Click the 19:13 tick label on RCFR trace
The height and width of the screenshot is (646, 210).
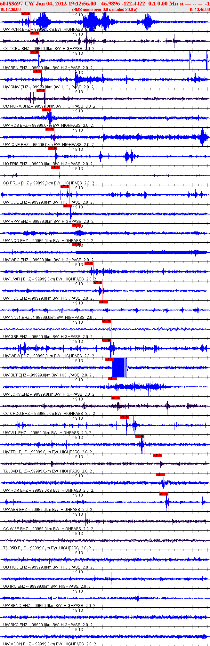tap(78, 15)
